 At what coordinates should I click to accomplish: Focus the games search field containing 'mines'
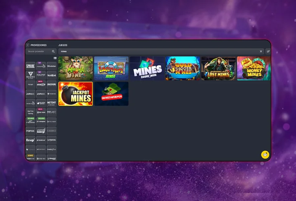tap(161, 51)
